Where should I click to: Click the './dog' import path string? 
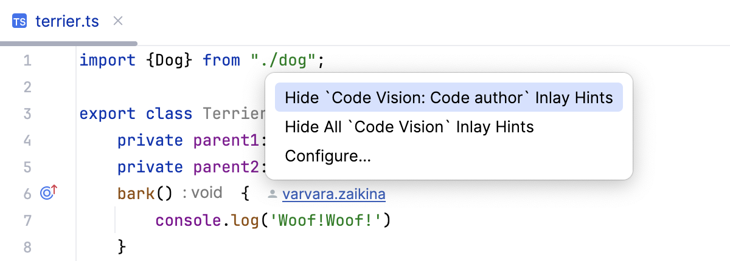(283, 60)
